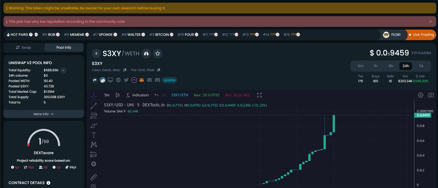Select the trend line drawing tool
Screen dimensions: 438x188
(x=93, y=106)
